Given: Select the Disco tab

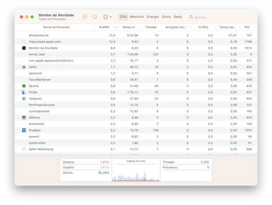Looking at the screenshot, I should coord(166,17).
